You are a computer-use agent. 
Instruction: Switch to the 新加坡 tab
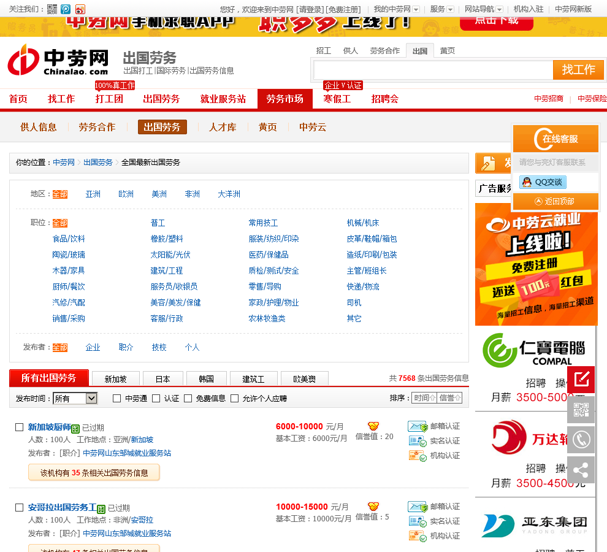pos(115,379)
